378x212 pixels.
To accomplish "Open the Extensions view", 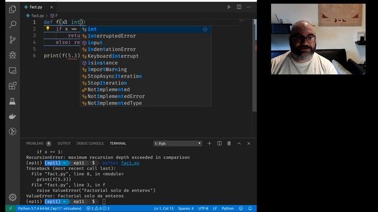I will tap(12, 86).
